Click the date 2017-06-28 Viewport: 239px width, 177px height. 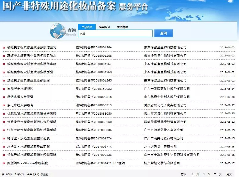227,147
